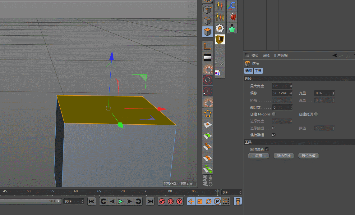
Task: Toggle position keying move icon
Action: 191,201
